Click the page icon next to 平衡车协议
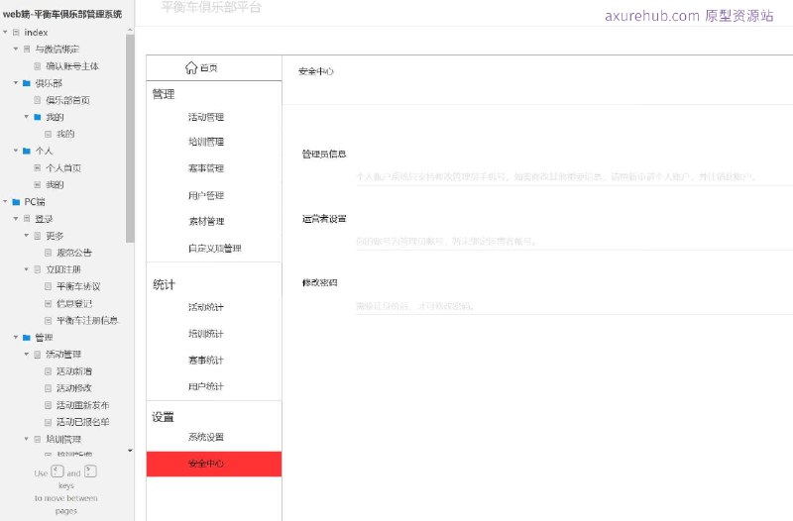The height and width of the screenshot is (521, 793). pyautogui.click(x=48, y=286)
